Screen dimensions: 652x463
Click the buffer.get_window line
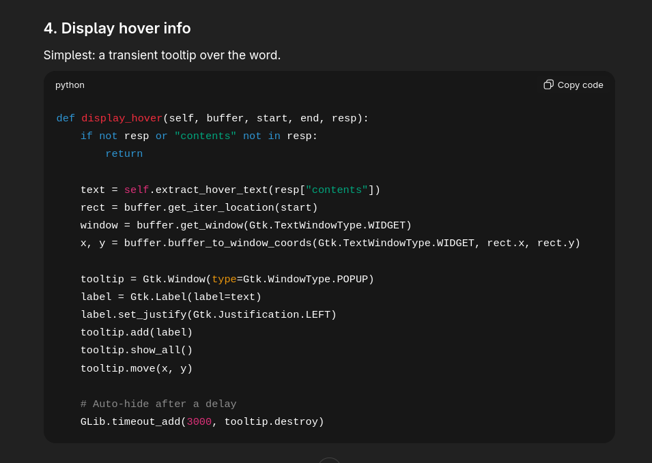246,226
